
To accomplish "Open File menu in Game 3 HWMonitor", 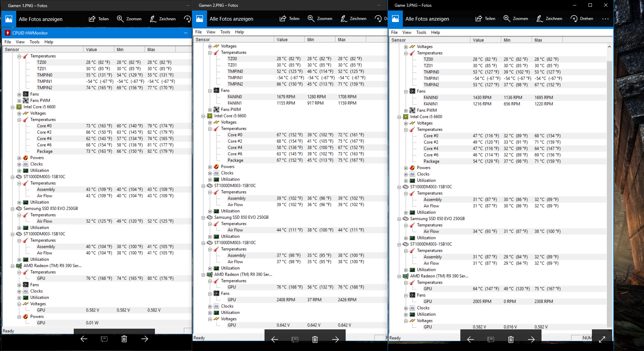I will [394, 32].
